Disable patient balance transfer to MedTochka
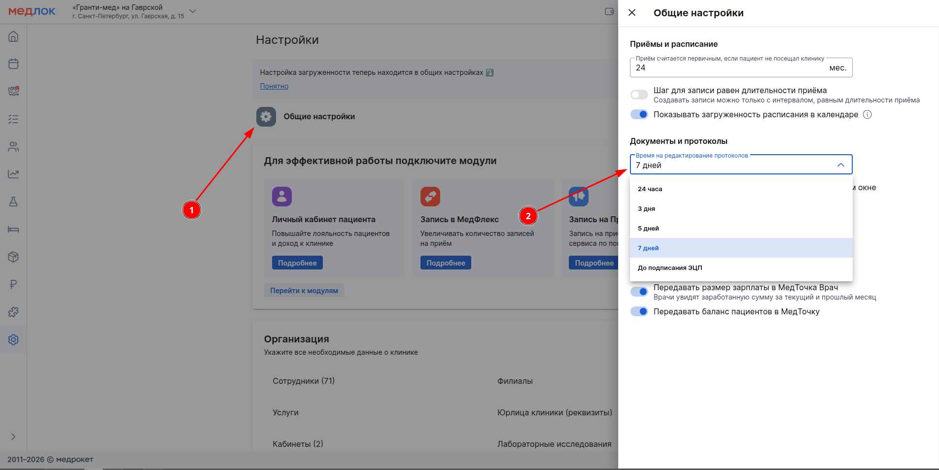The image size is (939, 470). coord(639,311)
